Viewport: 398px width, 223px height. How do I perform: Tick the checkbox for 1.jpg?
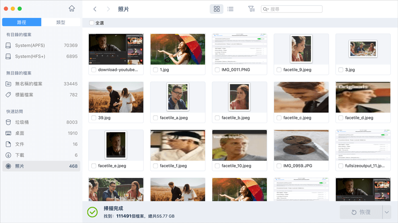tap(155, 70)
